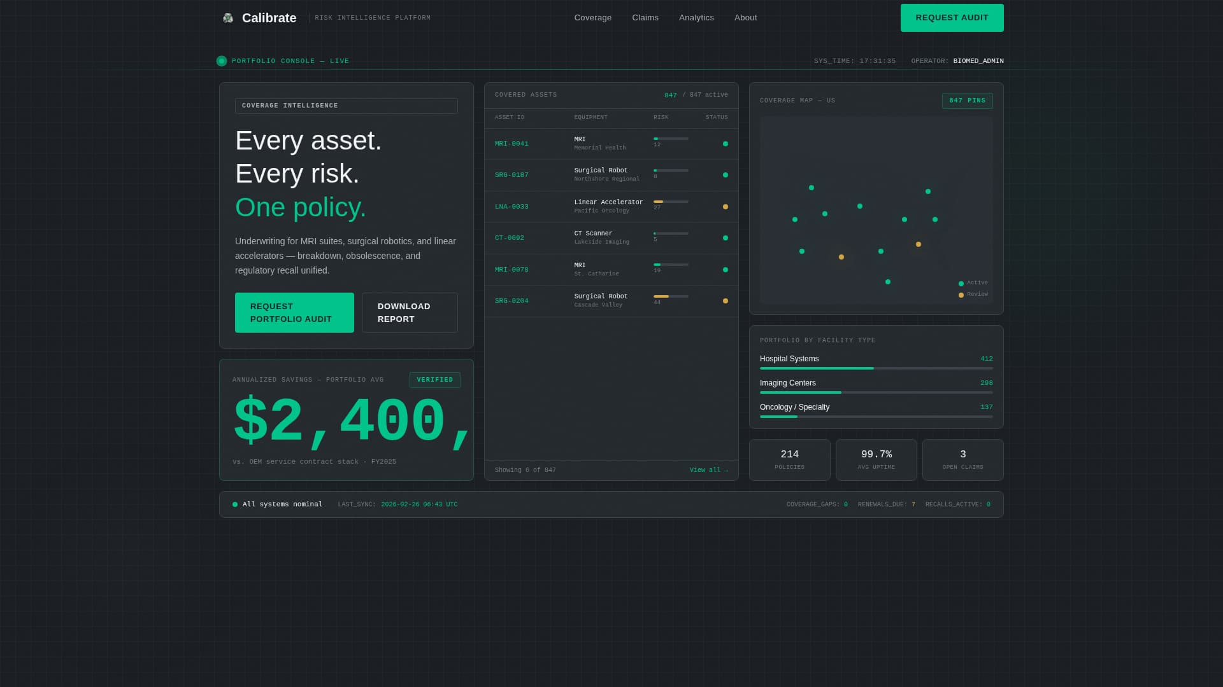Click the nominal status dot in the footer bar
1223x687 pixels.
[x=234, y=504]
